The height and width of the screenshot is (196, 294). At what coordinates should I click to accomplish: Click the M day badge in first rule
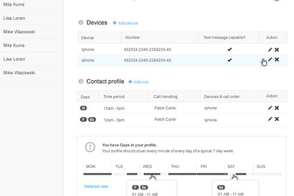(x=83, y=108)
